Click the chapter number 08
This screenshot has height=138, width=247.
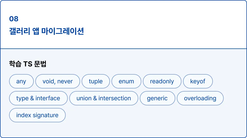click(14, 19)
